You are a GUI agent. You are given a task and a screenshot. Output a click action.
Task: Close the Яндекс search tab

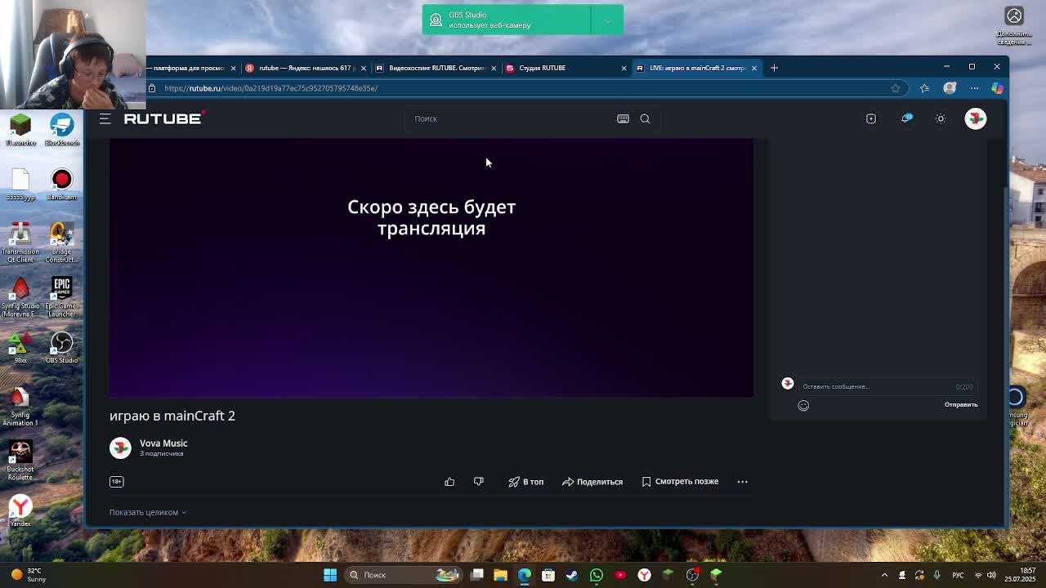(363, 68)
